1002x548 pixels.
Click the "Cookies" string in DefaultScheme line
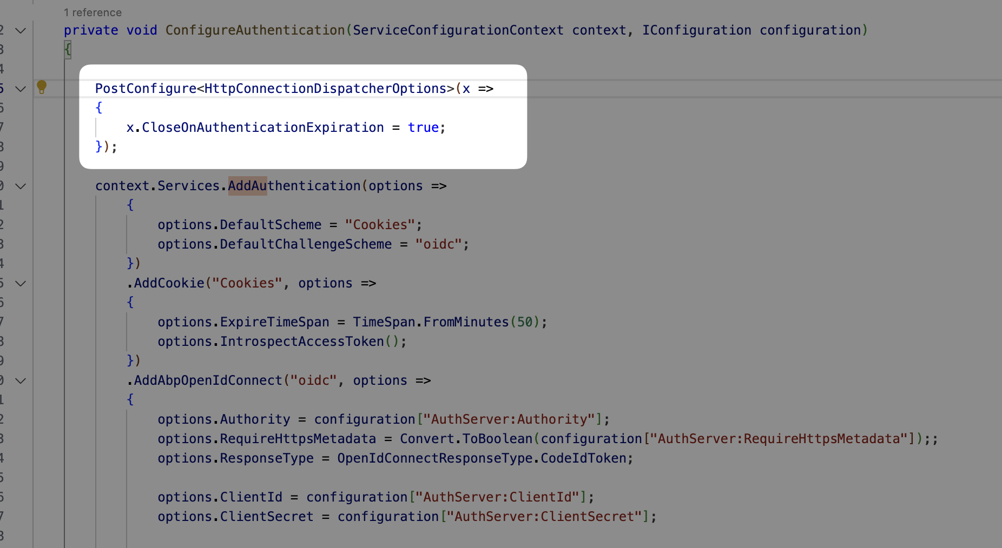pos(380,225)
